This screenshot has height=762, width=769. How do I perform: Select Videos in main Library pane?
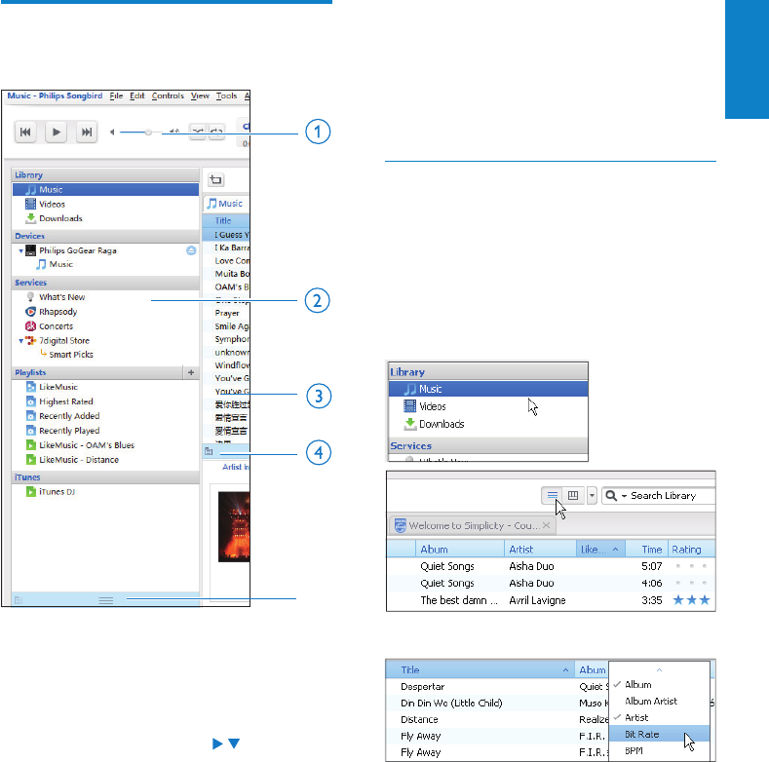click(x=105, y=204)
